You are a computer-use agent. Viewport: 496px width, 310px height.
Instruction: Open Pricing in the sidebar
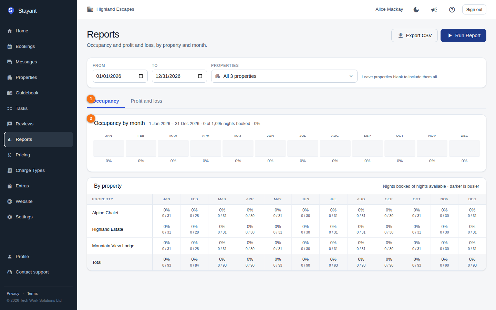click(x=38, y=155)
